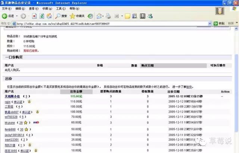
Task: Open the Back button history dropdown arrow
Action: (17, 16)
